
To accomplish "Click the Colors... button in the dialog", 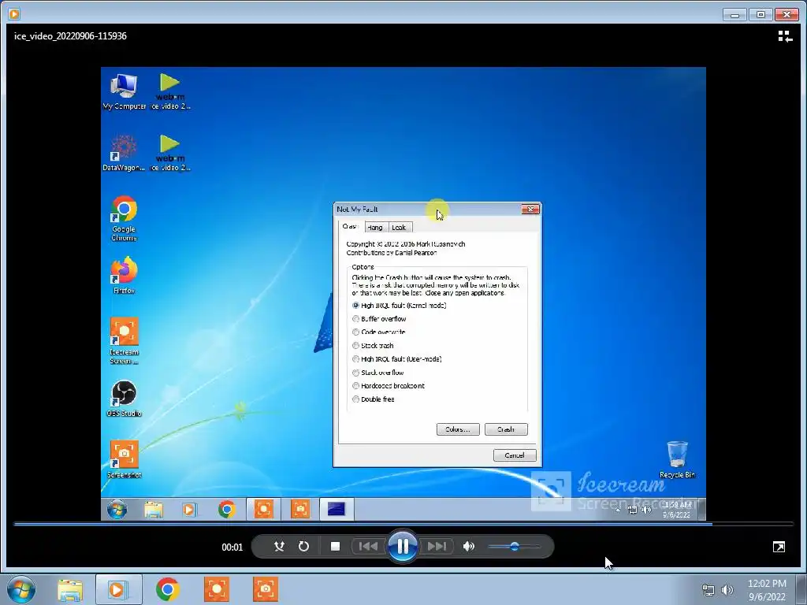I will [x=458, y=429].
